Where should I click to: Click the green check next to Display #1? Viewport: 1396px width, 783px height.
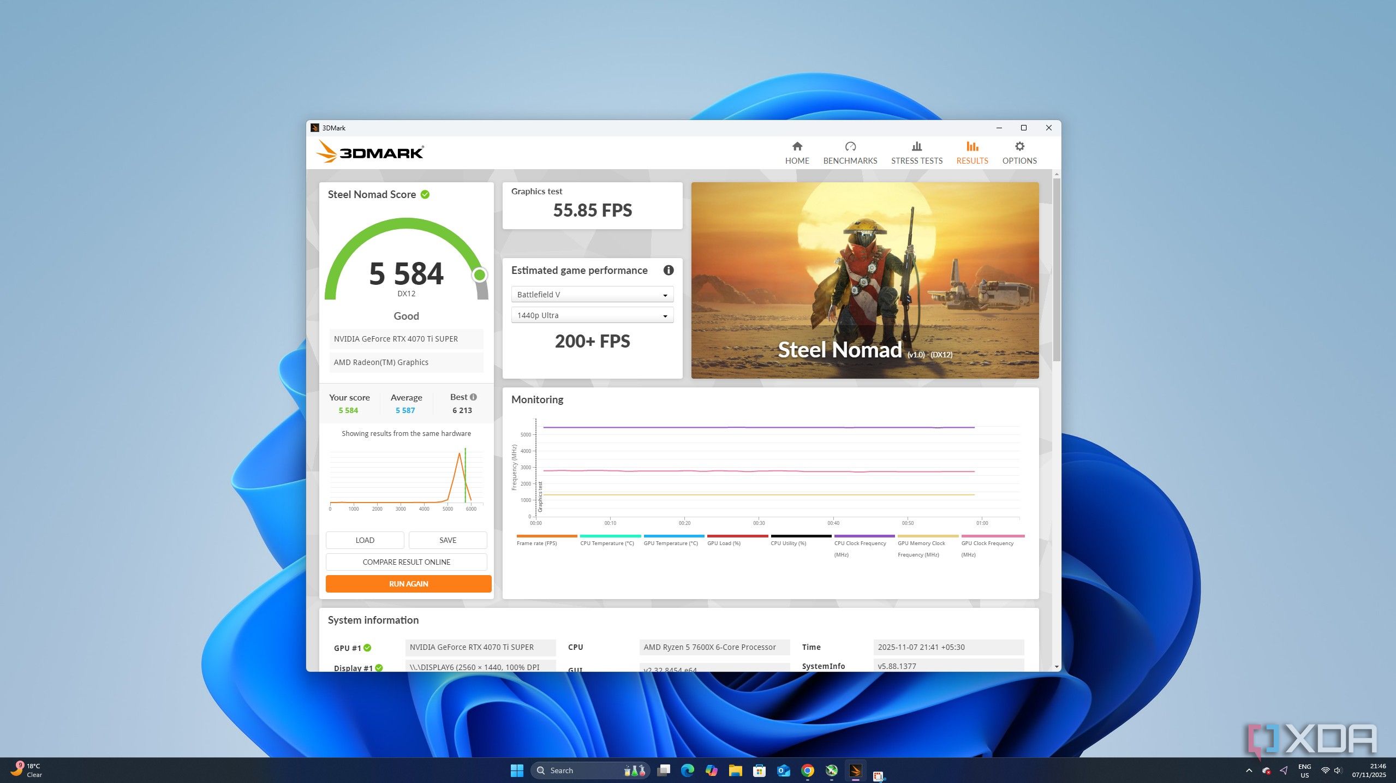coord(379,668)
